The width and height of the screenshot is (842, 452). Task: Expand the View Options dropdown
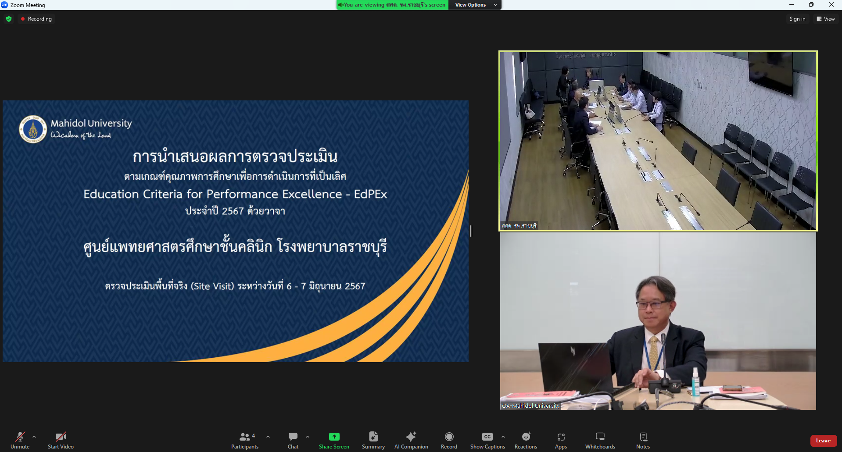(x=475, y=5)
